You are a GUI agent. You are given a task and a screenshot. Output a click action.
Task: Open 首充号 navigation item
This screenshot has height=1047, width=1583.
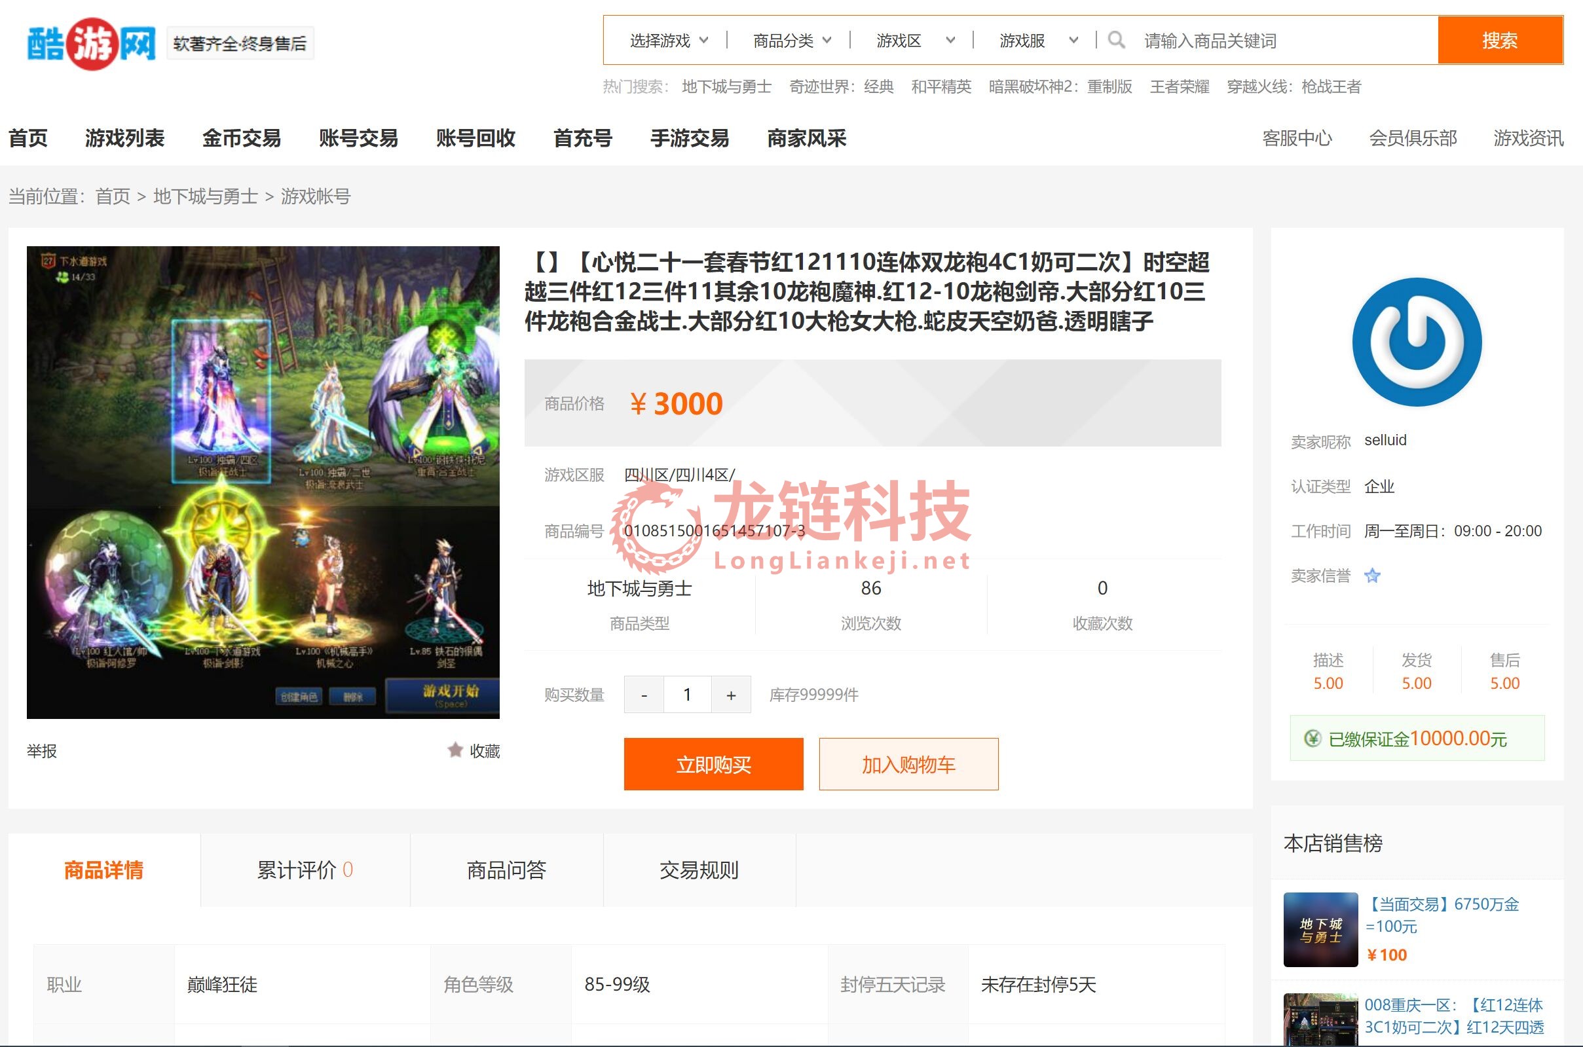[583, 138]
